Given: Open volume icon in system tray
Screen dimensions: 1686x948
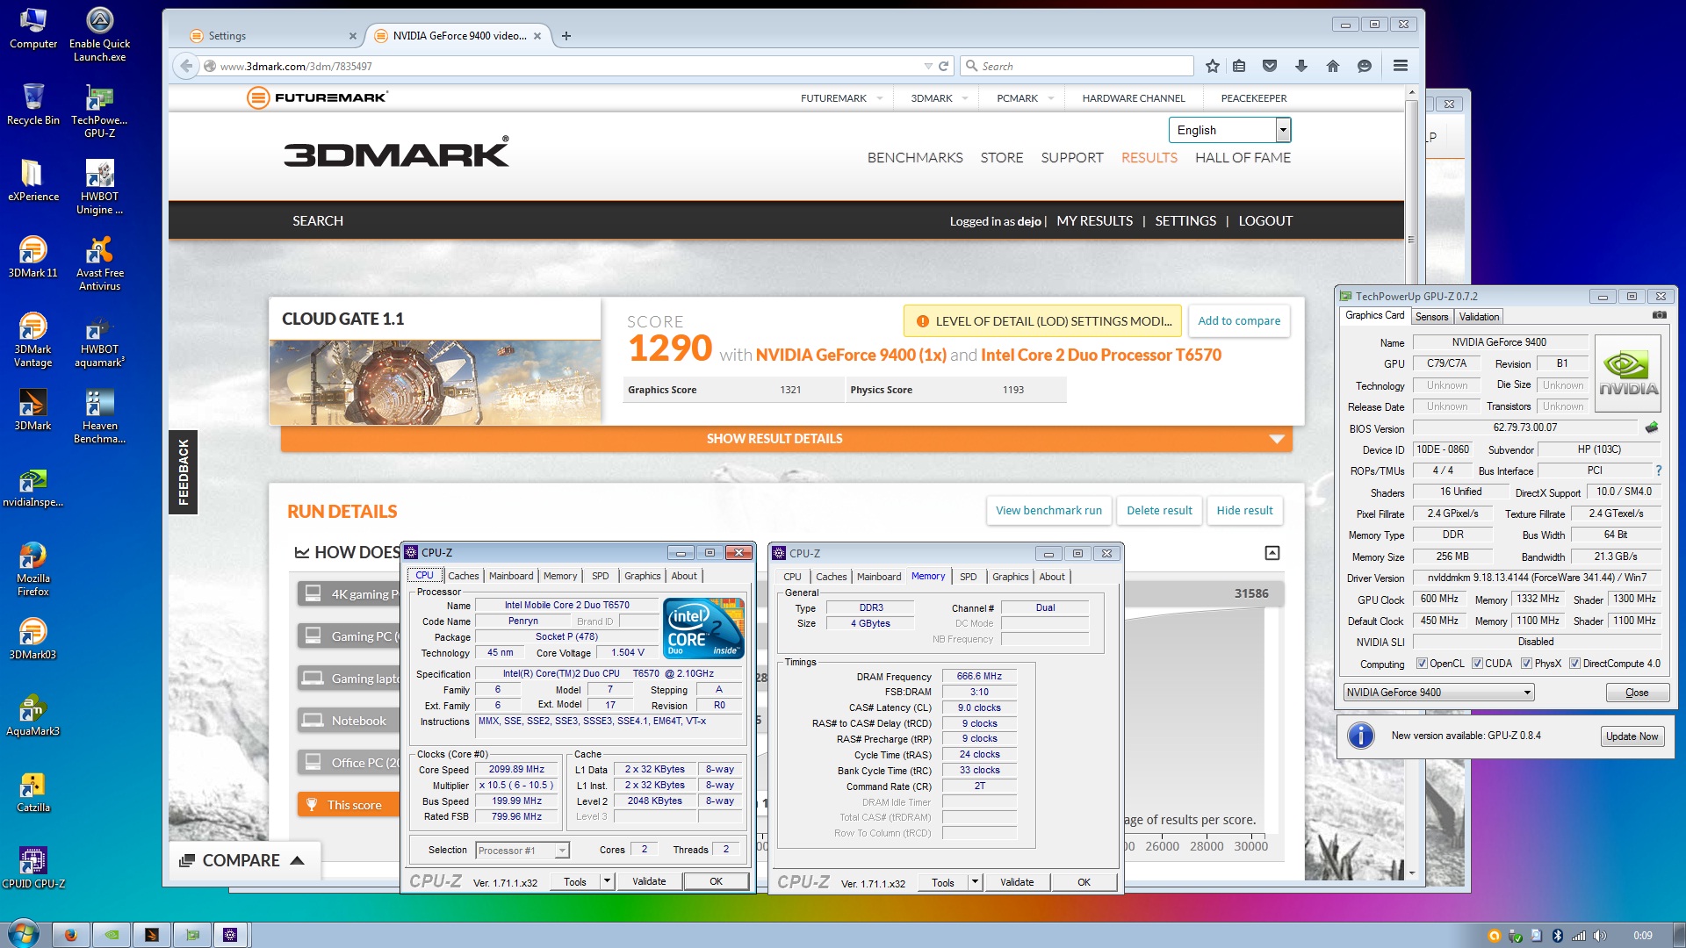Looking at the screenshot, I should (1600, 936).
